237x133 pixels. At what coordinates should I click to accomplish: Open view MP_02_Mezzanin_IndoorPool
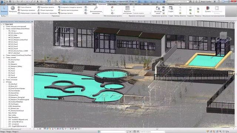18,40
